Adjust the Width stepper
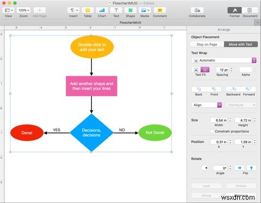Screen dimensions: 261x203 pos(230,120)
